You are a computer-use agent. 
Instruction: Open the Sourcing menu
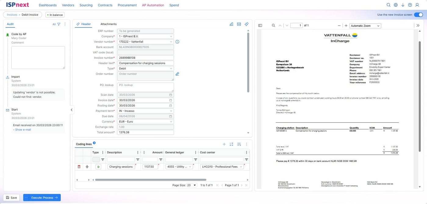[86, 5]
